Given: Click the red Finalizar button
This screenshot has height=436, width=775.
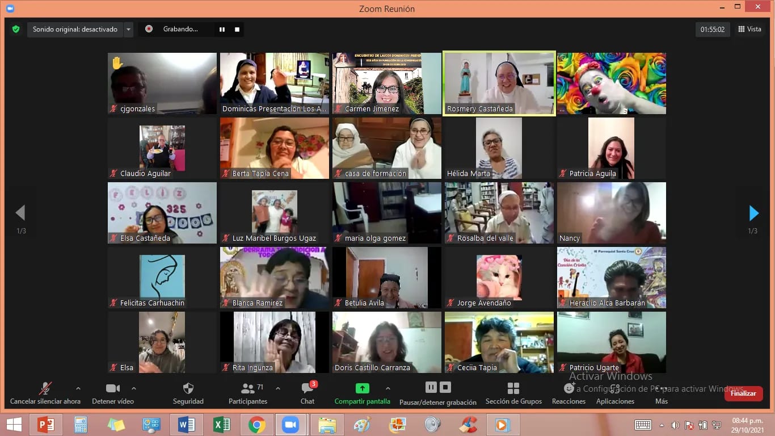Looking at the screenshot, I should point(743,393).
